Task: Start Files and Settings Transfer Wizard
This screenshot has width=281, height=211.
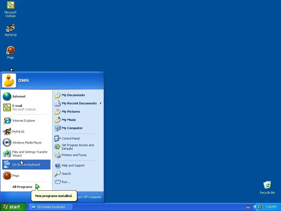Action: [26, 154]
